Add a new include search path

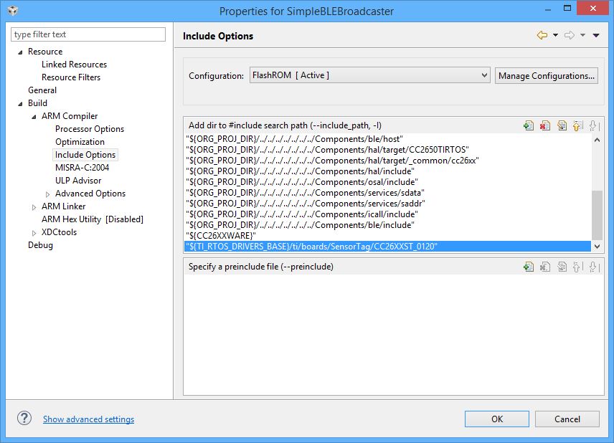tap(528, 125)
